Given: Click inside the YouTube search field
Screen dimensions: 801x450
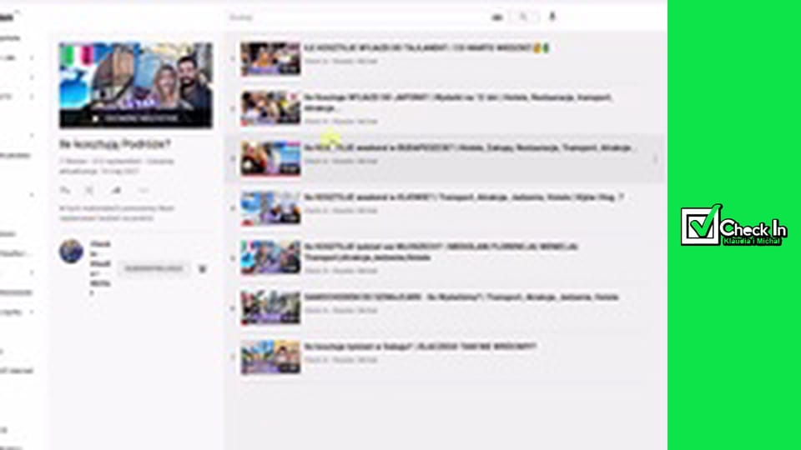Looking at the screenshot, I should [x=359, y=17].
